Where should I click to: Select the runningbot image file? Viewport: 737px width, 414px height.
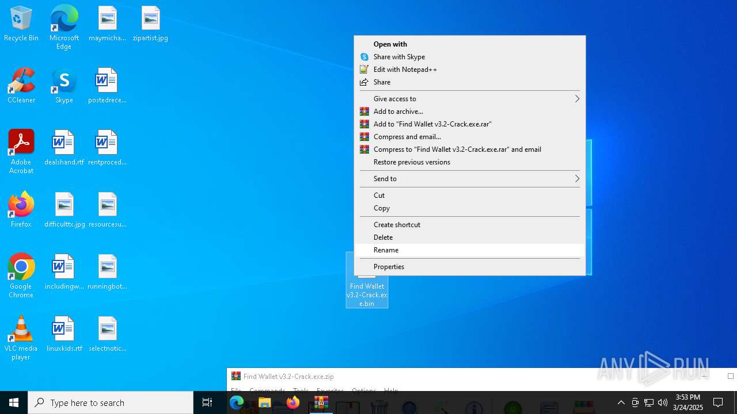[107, 272]
